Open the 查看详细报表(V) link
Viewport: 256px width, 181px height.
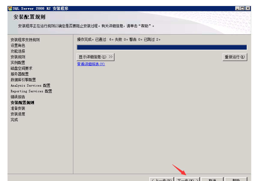tap(91, 64)
